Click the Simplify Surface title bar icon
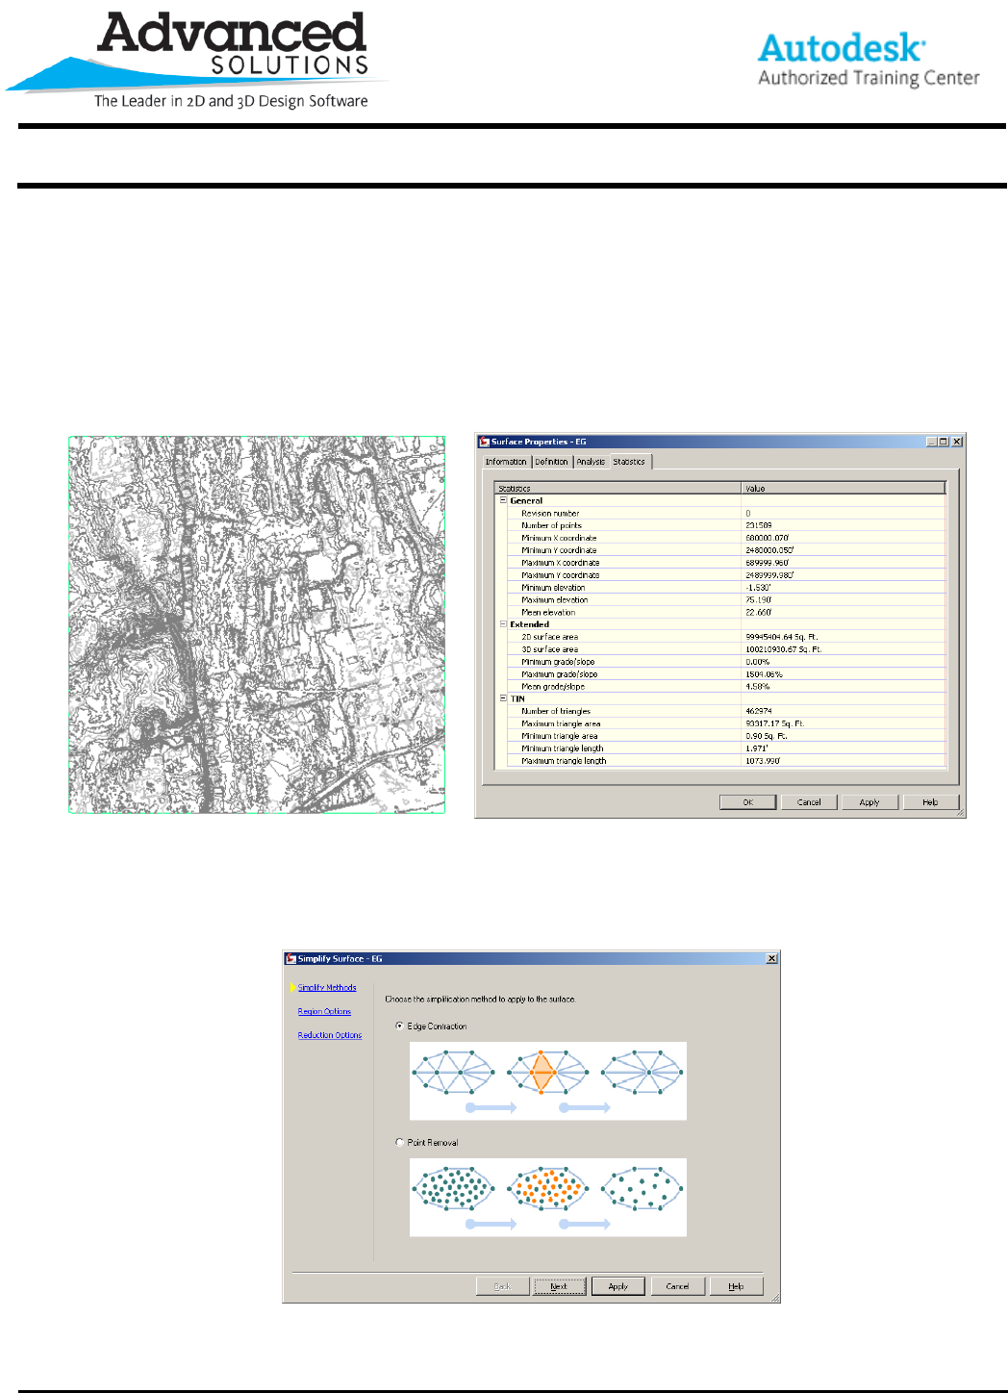The height and width of the screenshot is (1393, 1008). pyautogui.click(x=291, y=959)
